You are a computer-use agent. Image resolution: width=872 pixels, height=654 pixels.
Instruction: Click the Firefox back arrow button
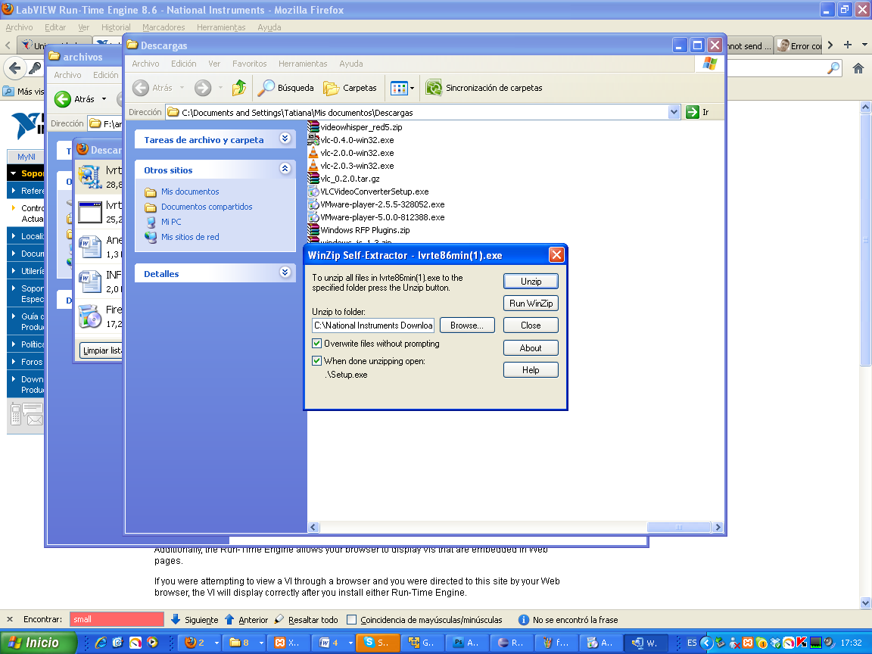(15, 68)
